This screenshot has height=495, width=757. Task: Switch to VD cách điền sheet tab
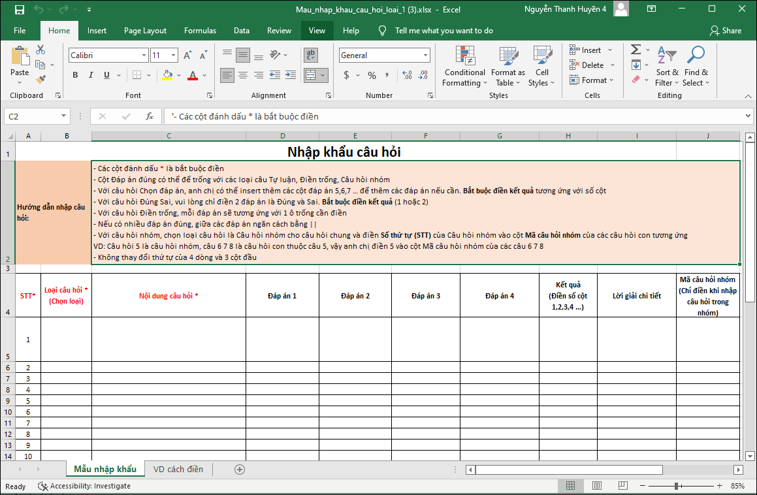[x=178, y=469]
